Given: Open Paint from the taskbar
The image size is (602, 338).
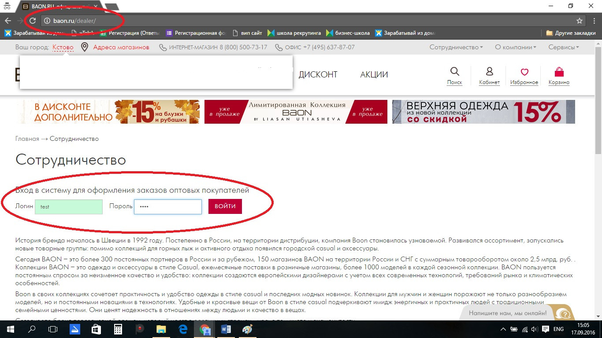Looking at the screenshot, I should 247,329.
